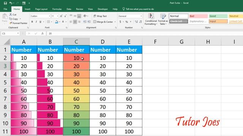Open Font dialog launcher

click(66, 28)
